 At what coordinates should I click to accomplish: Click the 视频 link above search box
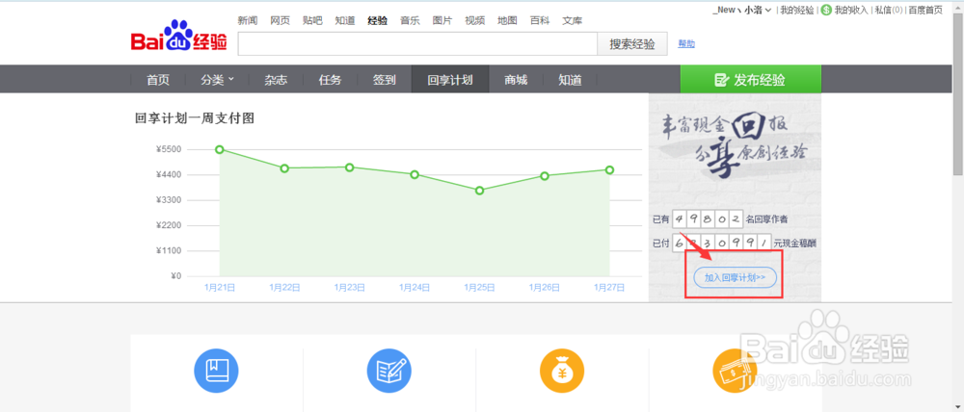(x=474, y=20)
